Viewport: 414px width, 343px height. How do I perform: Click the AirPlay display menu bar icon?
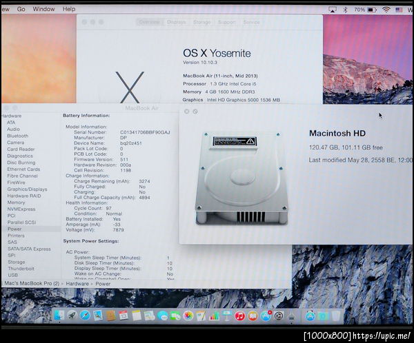click(x=333, y=10)
